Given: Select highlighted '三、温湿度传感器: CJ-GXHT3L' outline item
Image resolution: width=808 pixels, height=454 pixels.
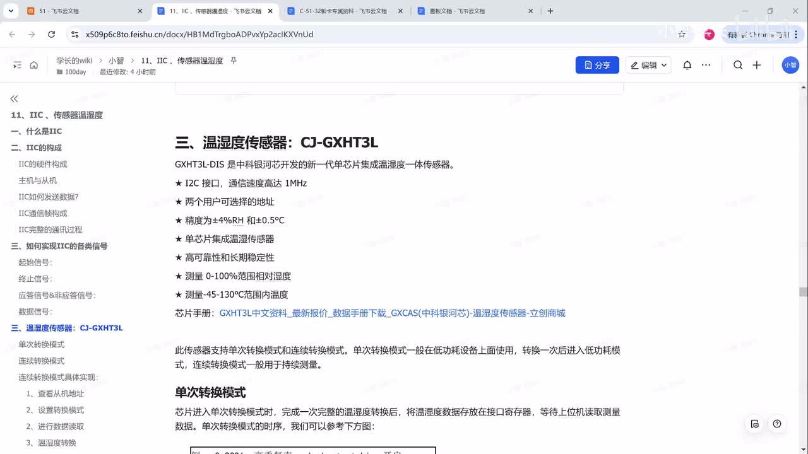Looking at the screenshot, I should pyautogui.click(x=68, y=328).
